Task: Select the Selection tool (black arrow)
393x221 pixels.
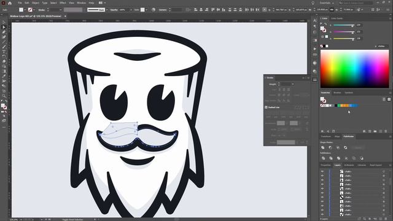Action: 4,22
